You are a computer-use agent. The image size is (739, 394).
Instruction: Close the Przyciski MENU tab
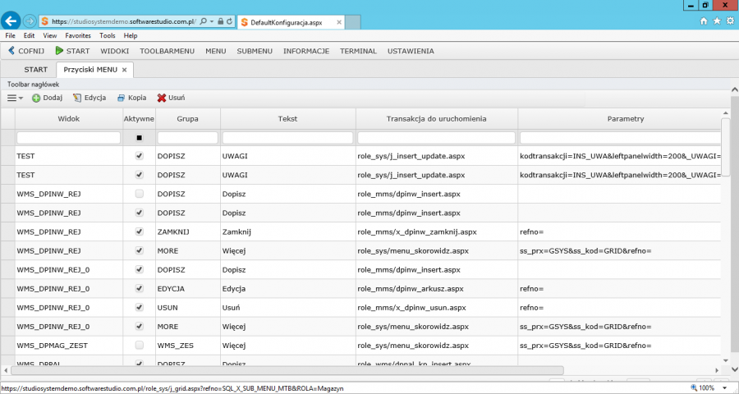point(125,70)
